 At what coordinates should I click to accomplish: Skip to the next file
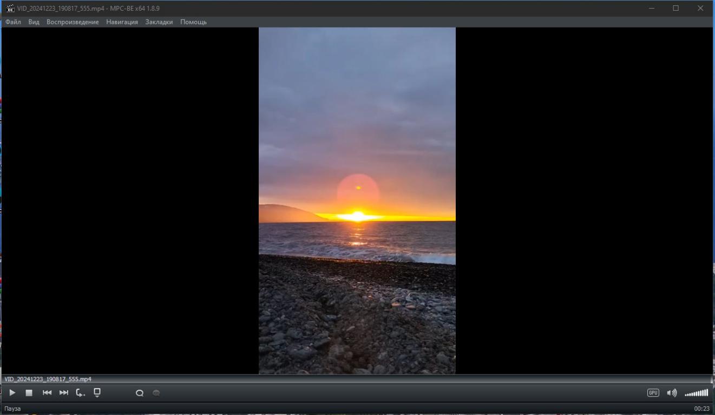pyautogui.click(x=64, y=393)
